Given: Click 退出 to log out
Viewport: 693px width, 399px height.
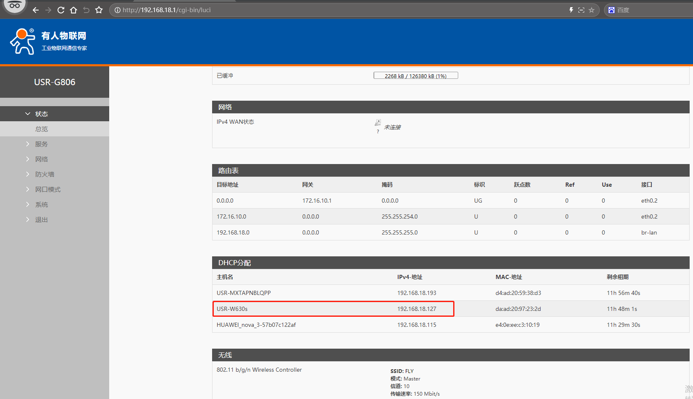Looking at the screenshot, I should click(x=41, y=219).
